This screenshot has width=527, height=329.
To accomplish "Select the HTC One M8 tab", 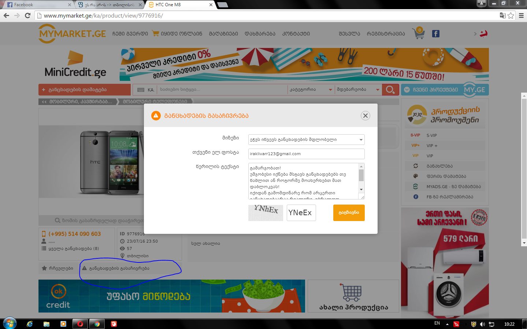I will coord(179,5).
